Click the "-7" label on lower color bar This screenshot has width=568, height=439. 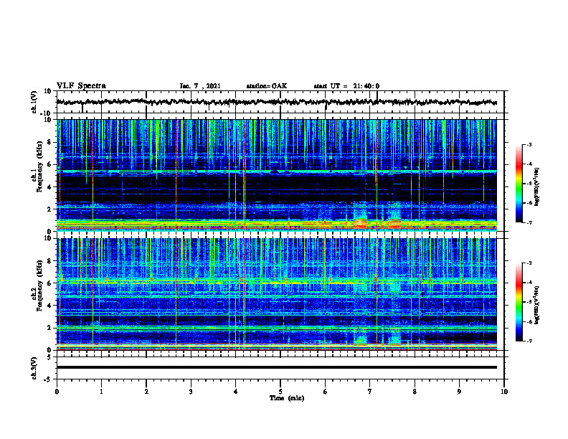[529, 341]
